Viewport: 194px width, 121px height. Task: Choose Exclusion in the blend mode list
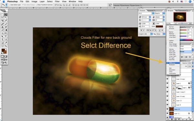coord(172,65)
